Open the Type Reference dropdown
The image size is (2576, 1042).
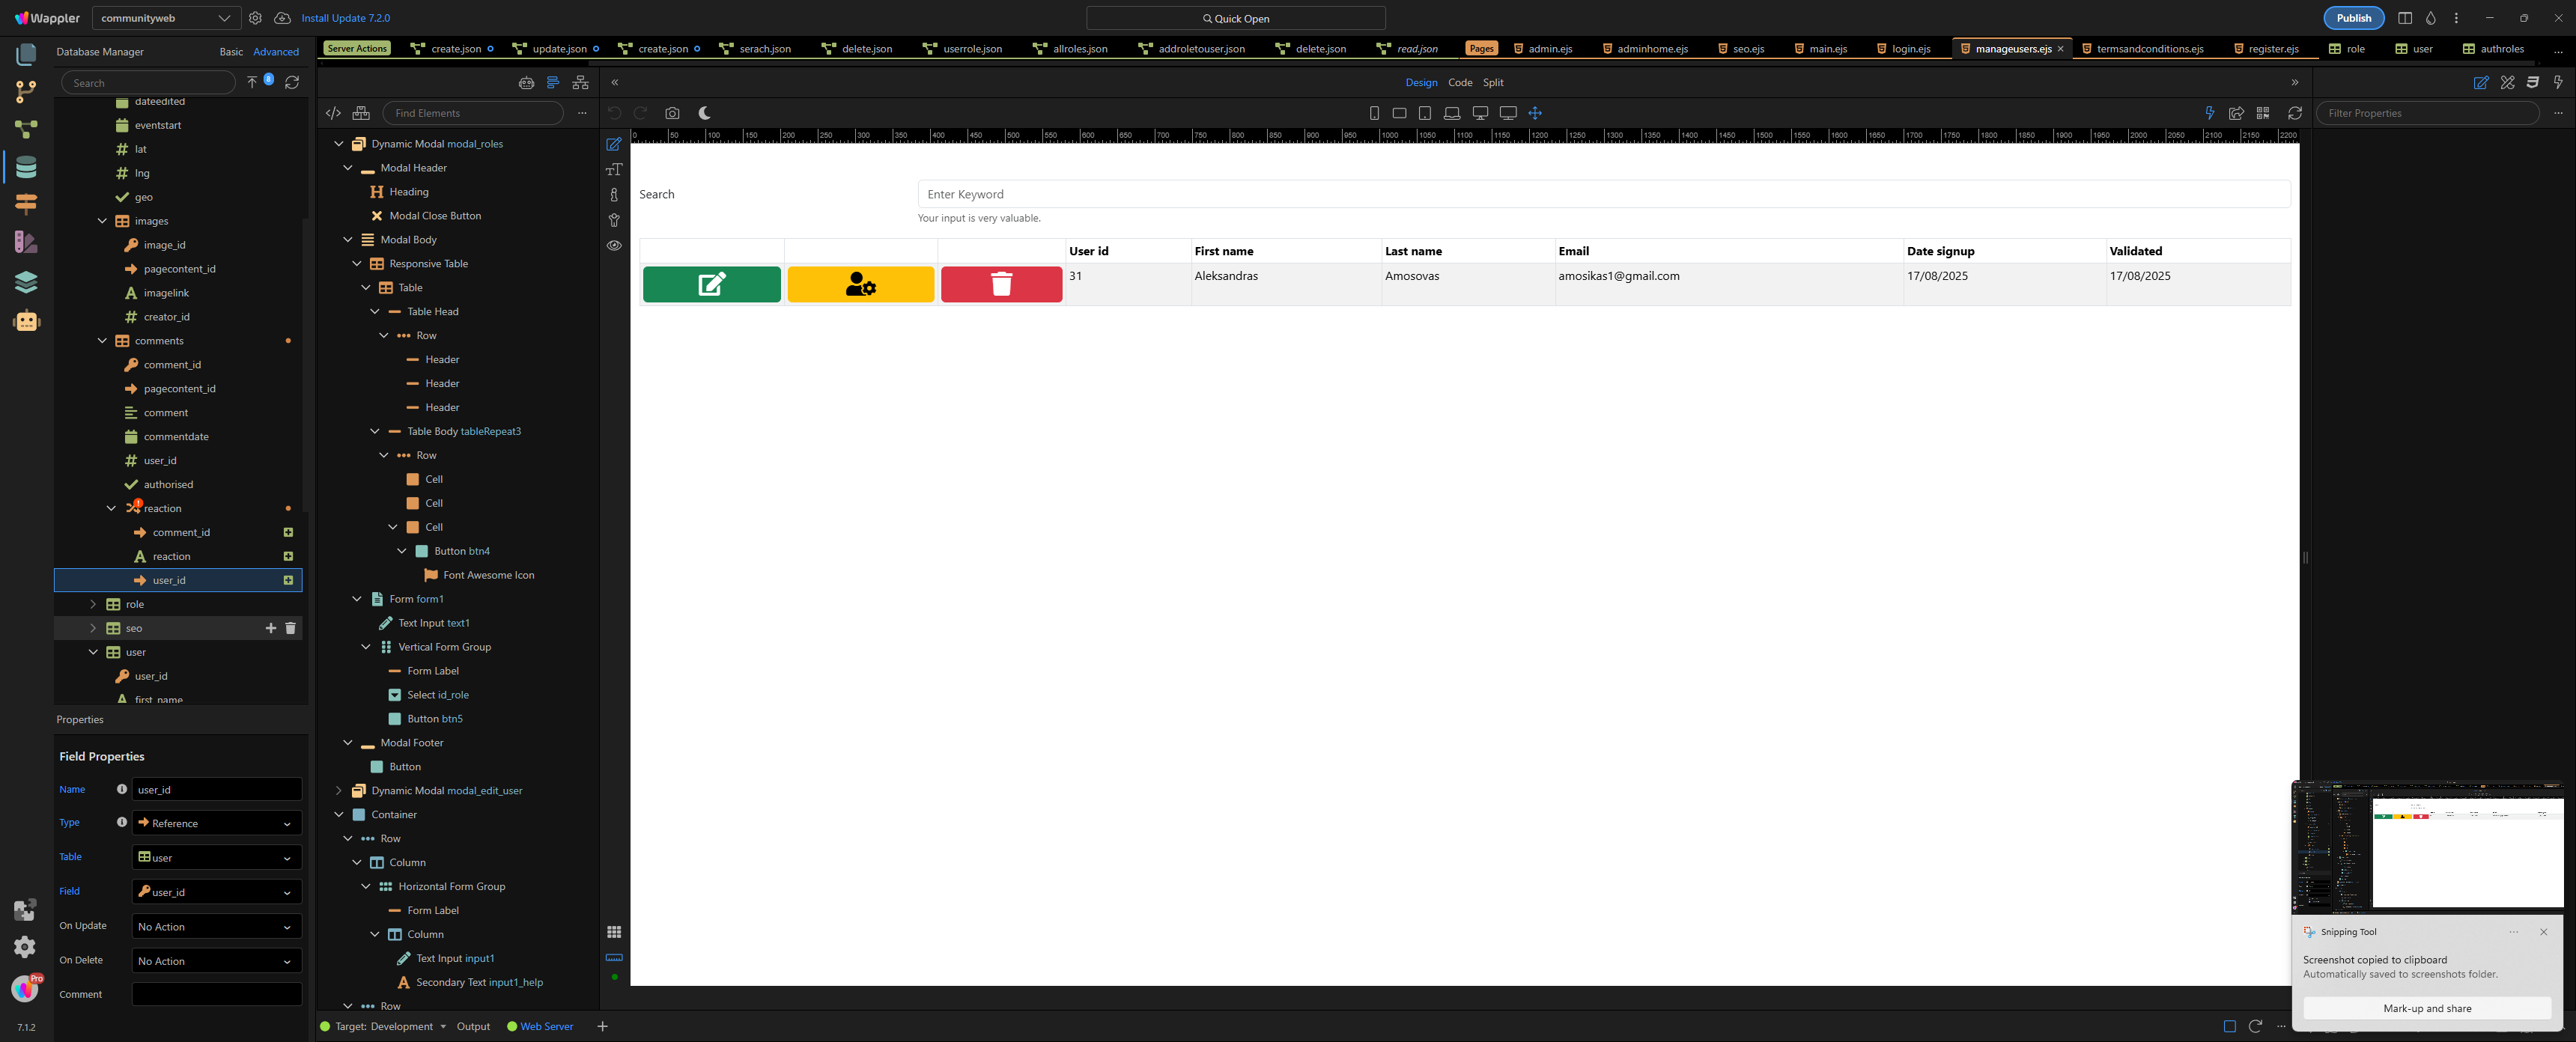coord(216,823)
